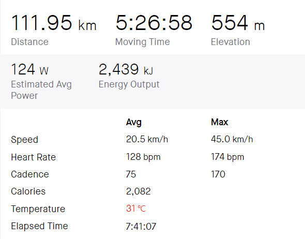
Task: Click the Max column header
Action: coord(219,122)
